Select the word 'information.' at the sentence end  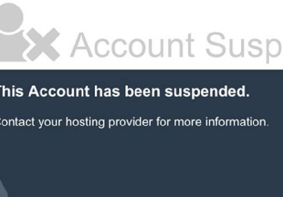pyautogui.click(x=237, y=122)
